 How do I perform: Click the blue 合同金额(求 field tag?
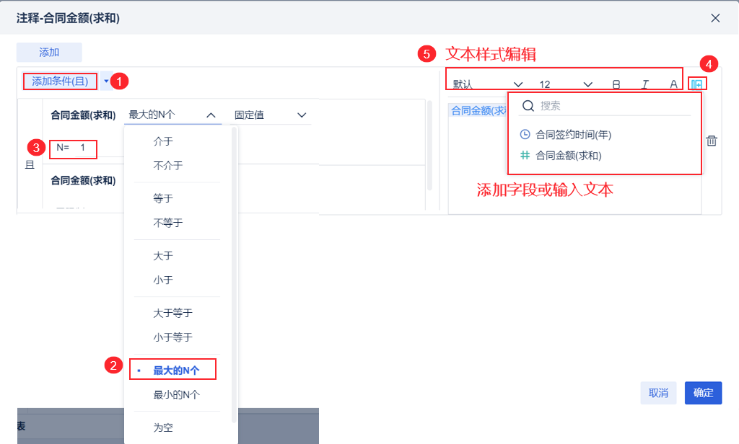479,111
